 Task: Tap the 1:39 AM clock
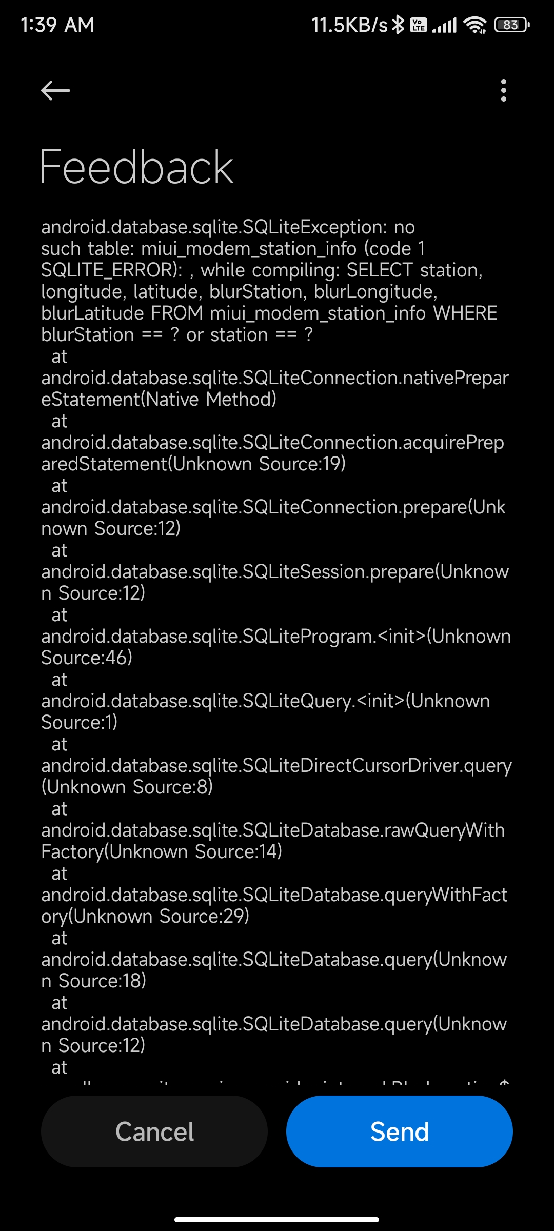pos(57,25)
